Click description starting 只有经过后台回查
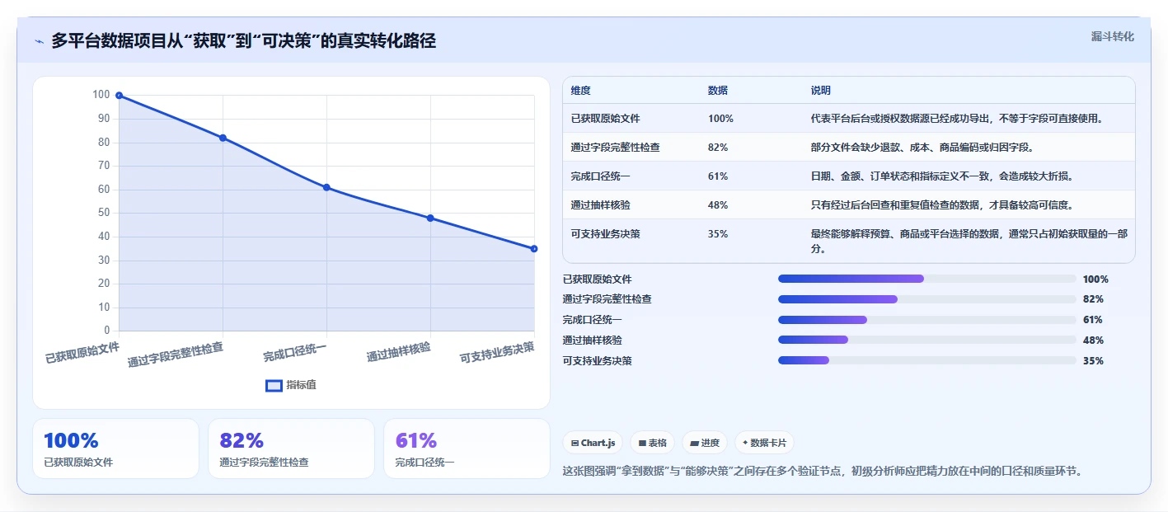This screenshot has height=512, width=1168. (x=942, y=204)
